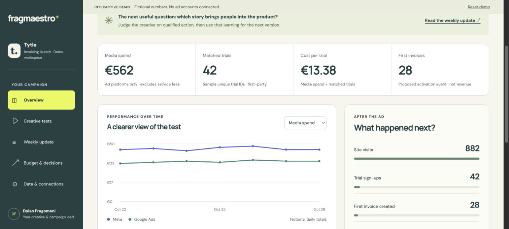Click 'Proposed activation event · not revenue' text

[x=435, y=84]
